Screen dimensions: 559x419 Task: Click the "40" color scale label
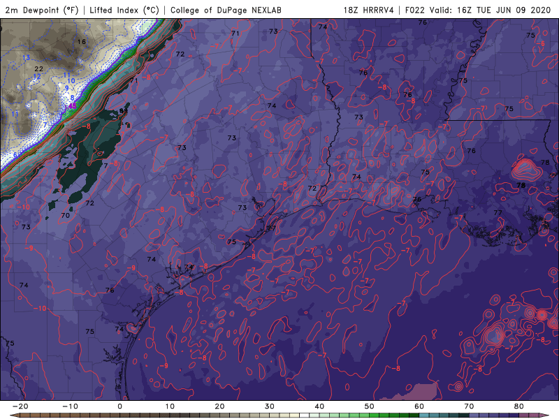[319, 406]
